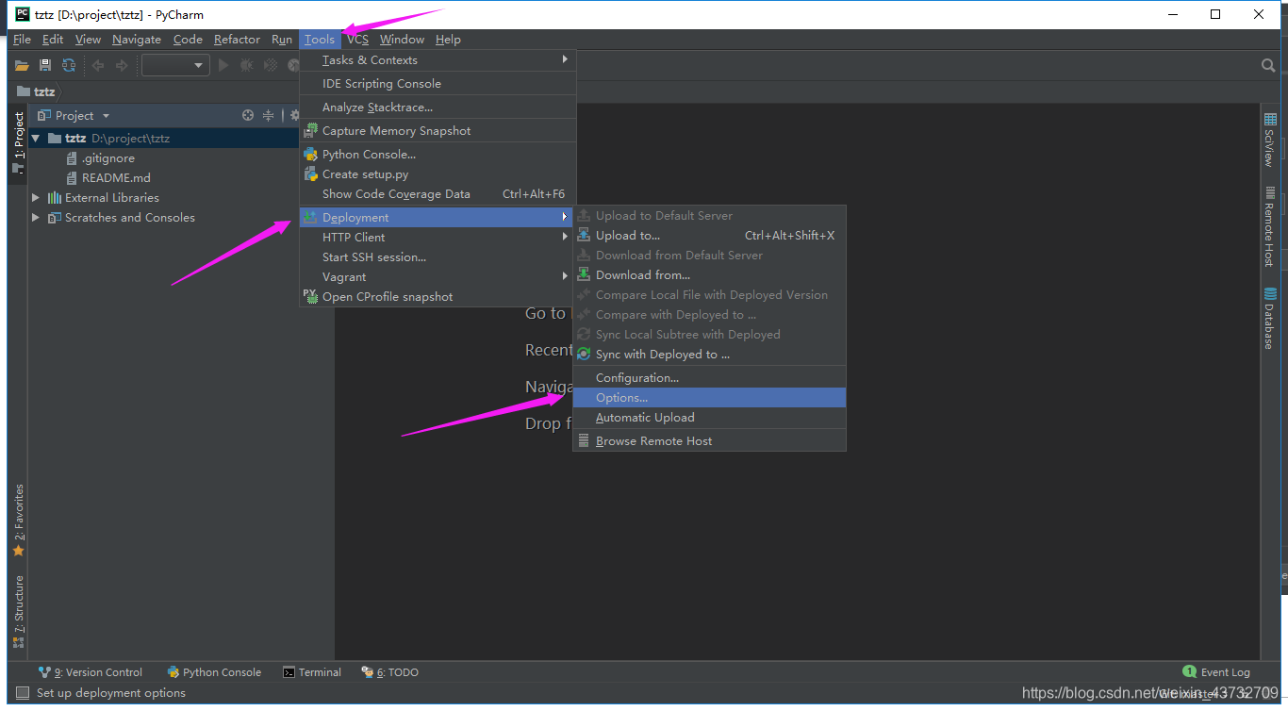Expand Scratches and Consoles node
The image size is (1288, 711).
coord(36,217)
